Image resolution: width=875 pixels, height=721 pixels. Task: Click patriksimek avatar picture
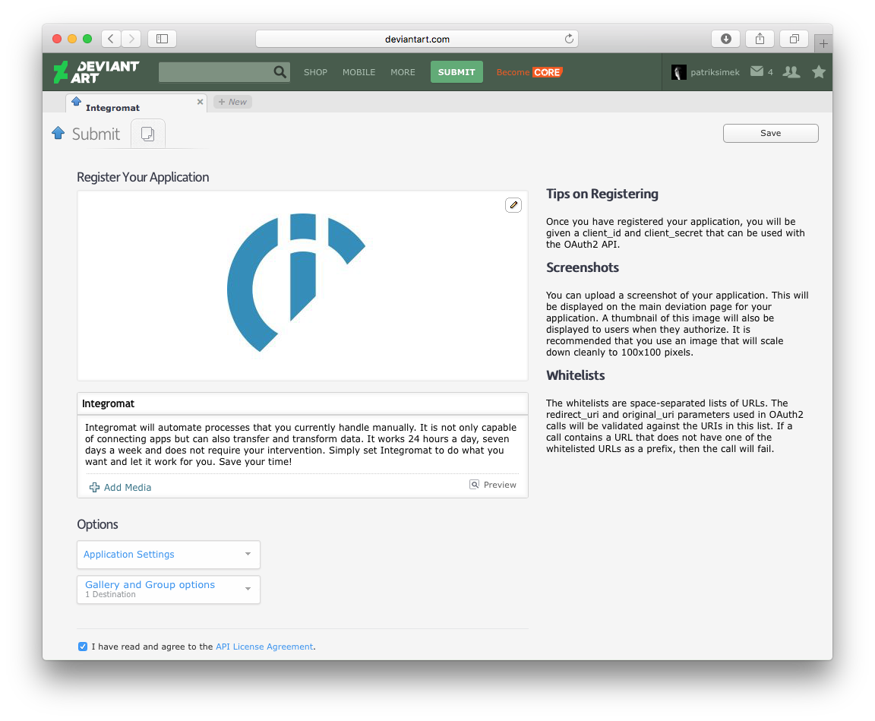pos(678,72)
